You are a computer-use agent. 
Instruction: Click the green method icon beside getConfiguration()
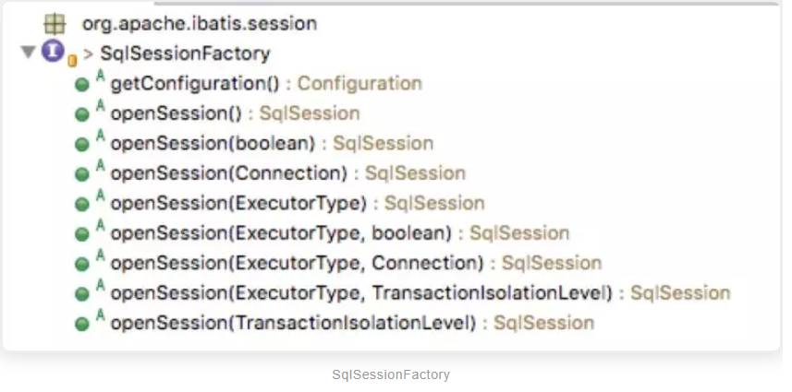click(x=82, y=86)
